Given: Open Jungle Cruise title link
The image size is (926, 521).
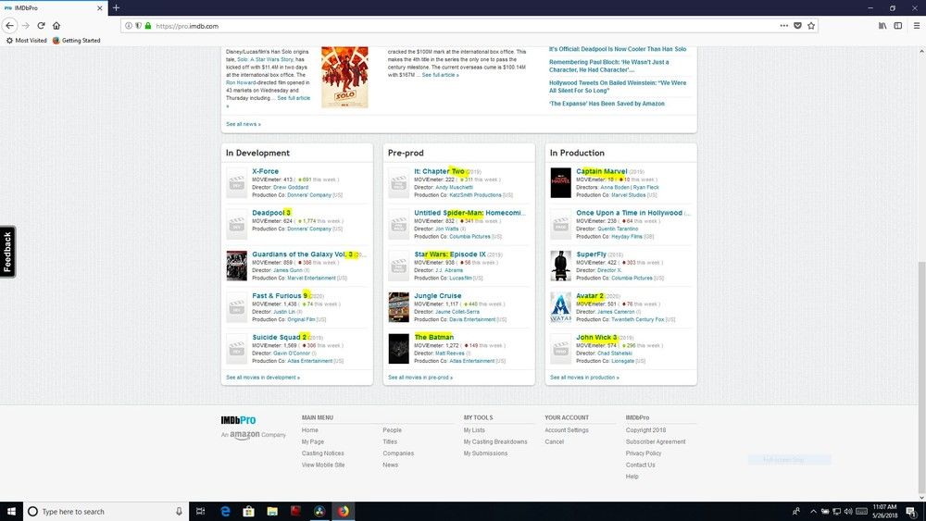Looking at the screenshot, I should [438, 295].
